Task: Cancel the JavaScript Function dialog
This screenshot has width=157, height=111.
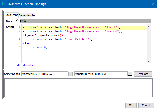Action: click(146, 105)
